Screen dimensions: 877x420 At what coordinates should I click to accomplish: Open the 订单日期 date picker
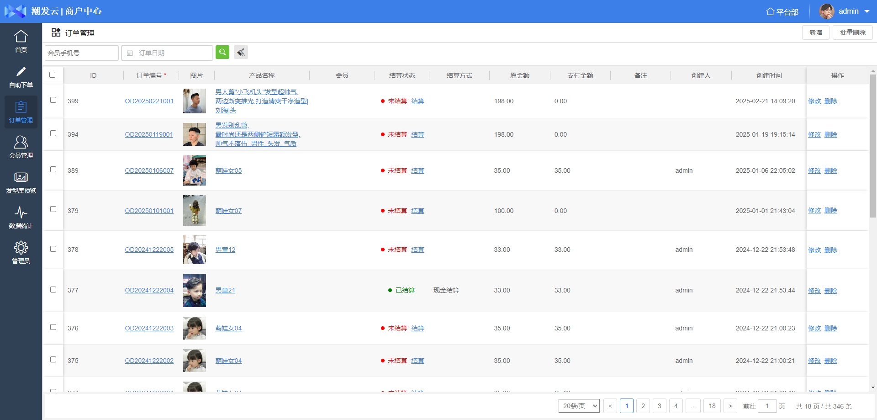pos(167,53)
